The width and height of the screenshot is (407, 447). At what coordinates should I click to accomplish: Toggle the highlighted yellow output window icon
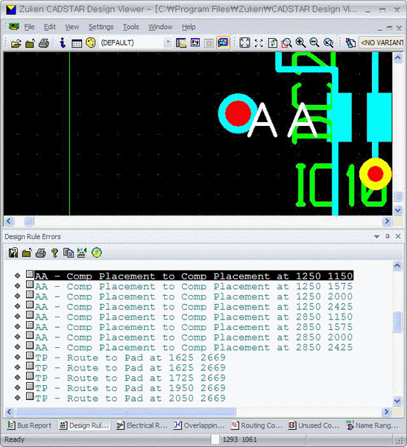coord(223,43)
